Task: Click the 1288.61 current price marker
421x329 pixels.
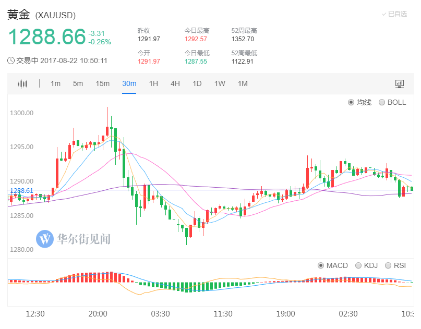Action: click(x=21, y=191)
